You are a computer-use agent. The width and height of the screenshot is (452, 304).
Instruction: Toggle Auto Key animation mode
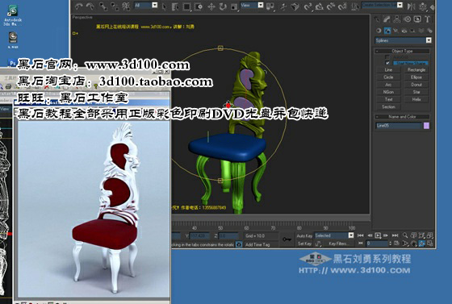pos(304,235)
